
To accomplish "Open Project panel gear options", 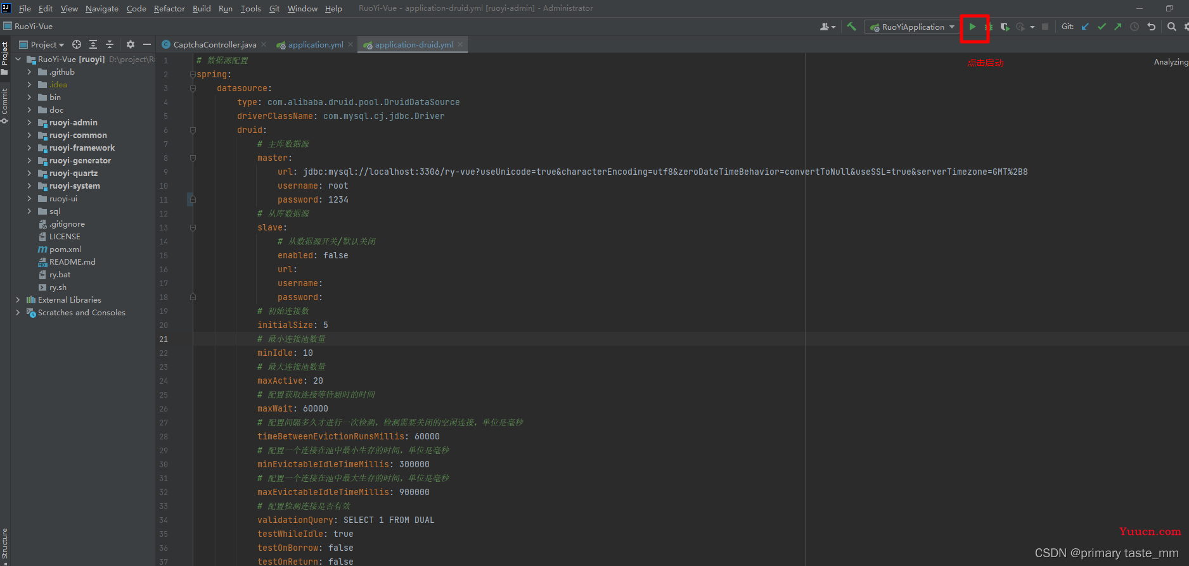I will (131, 44).
